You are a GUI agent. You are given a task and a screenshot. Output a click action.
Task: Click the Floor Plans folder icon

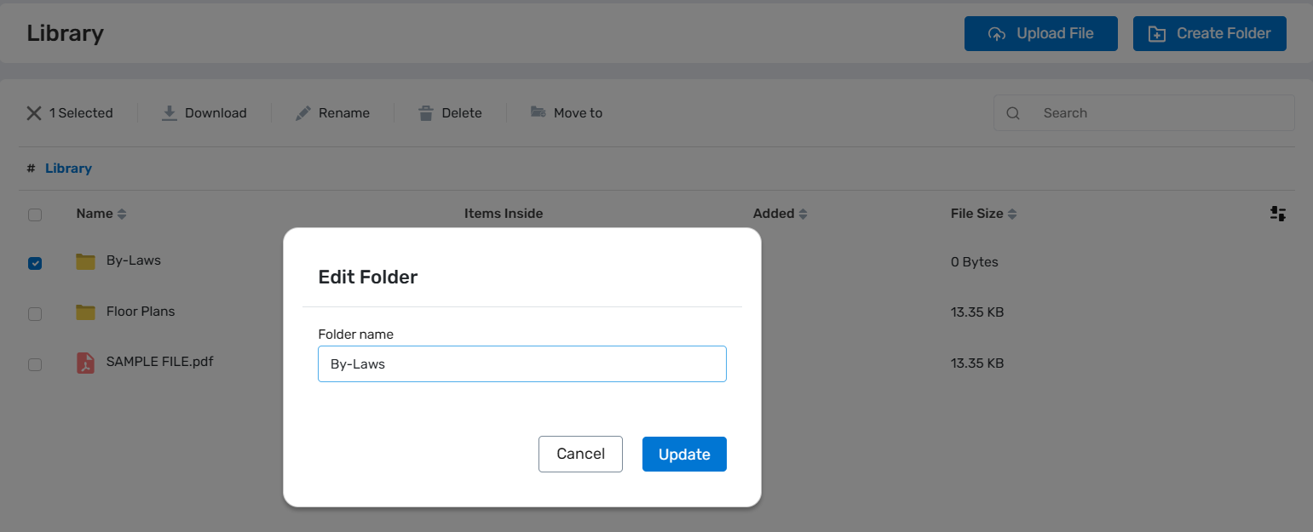coord(85,312)
